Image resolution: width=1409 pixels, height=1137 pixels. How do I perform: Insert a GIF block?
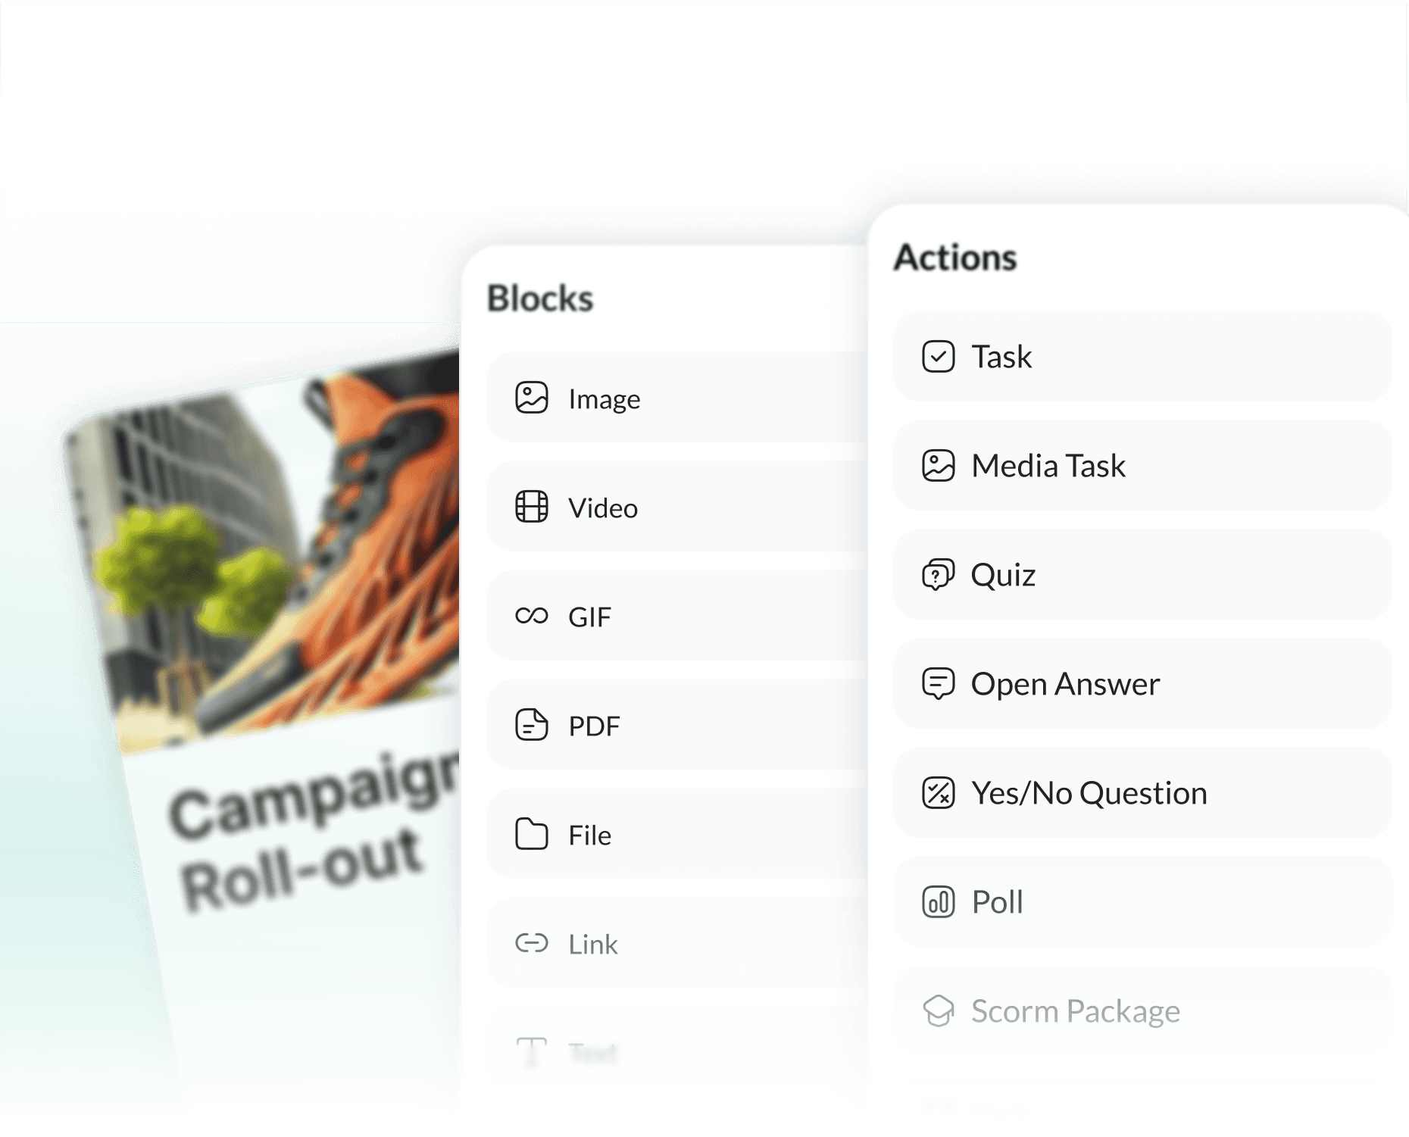click(x=677, y=616)
